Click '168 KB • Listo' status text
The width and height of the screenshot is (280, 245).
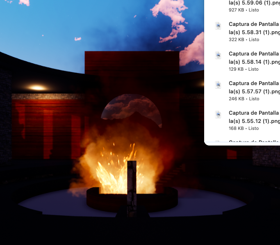tap(244, 128)
